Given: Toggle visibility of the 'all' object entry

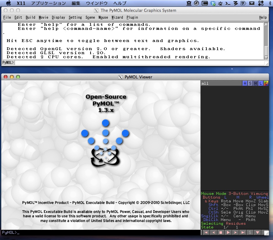Looking at the screenshot, I should pos(221,83).
